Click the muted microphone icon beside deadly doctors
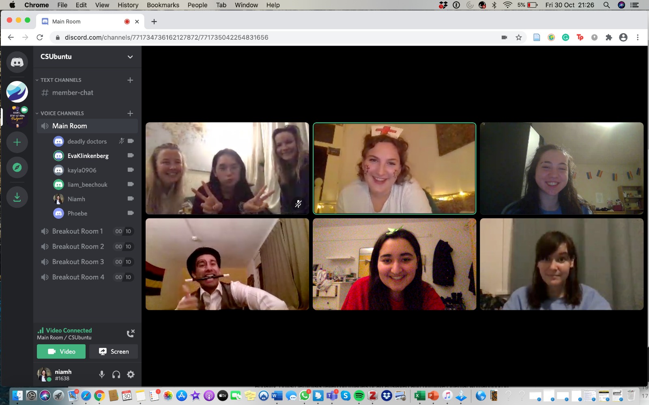The height and width of the screenshot is (405, 649). tap(121, 141)
